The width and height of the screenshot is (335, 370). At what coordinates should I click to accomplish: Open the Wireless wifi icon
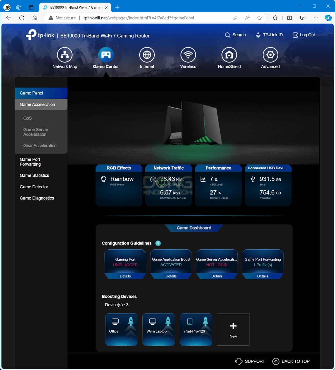coord(188,55)
